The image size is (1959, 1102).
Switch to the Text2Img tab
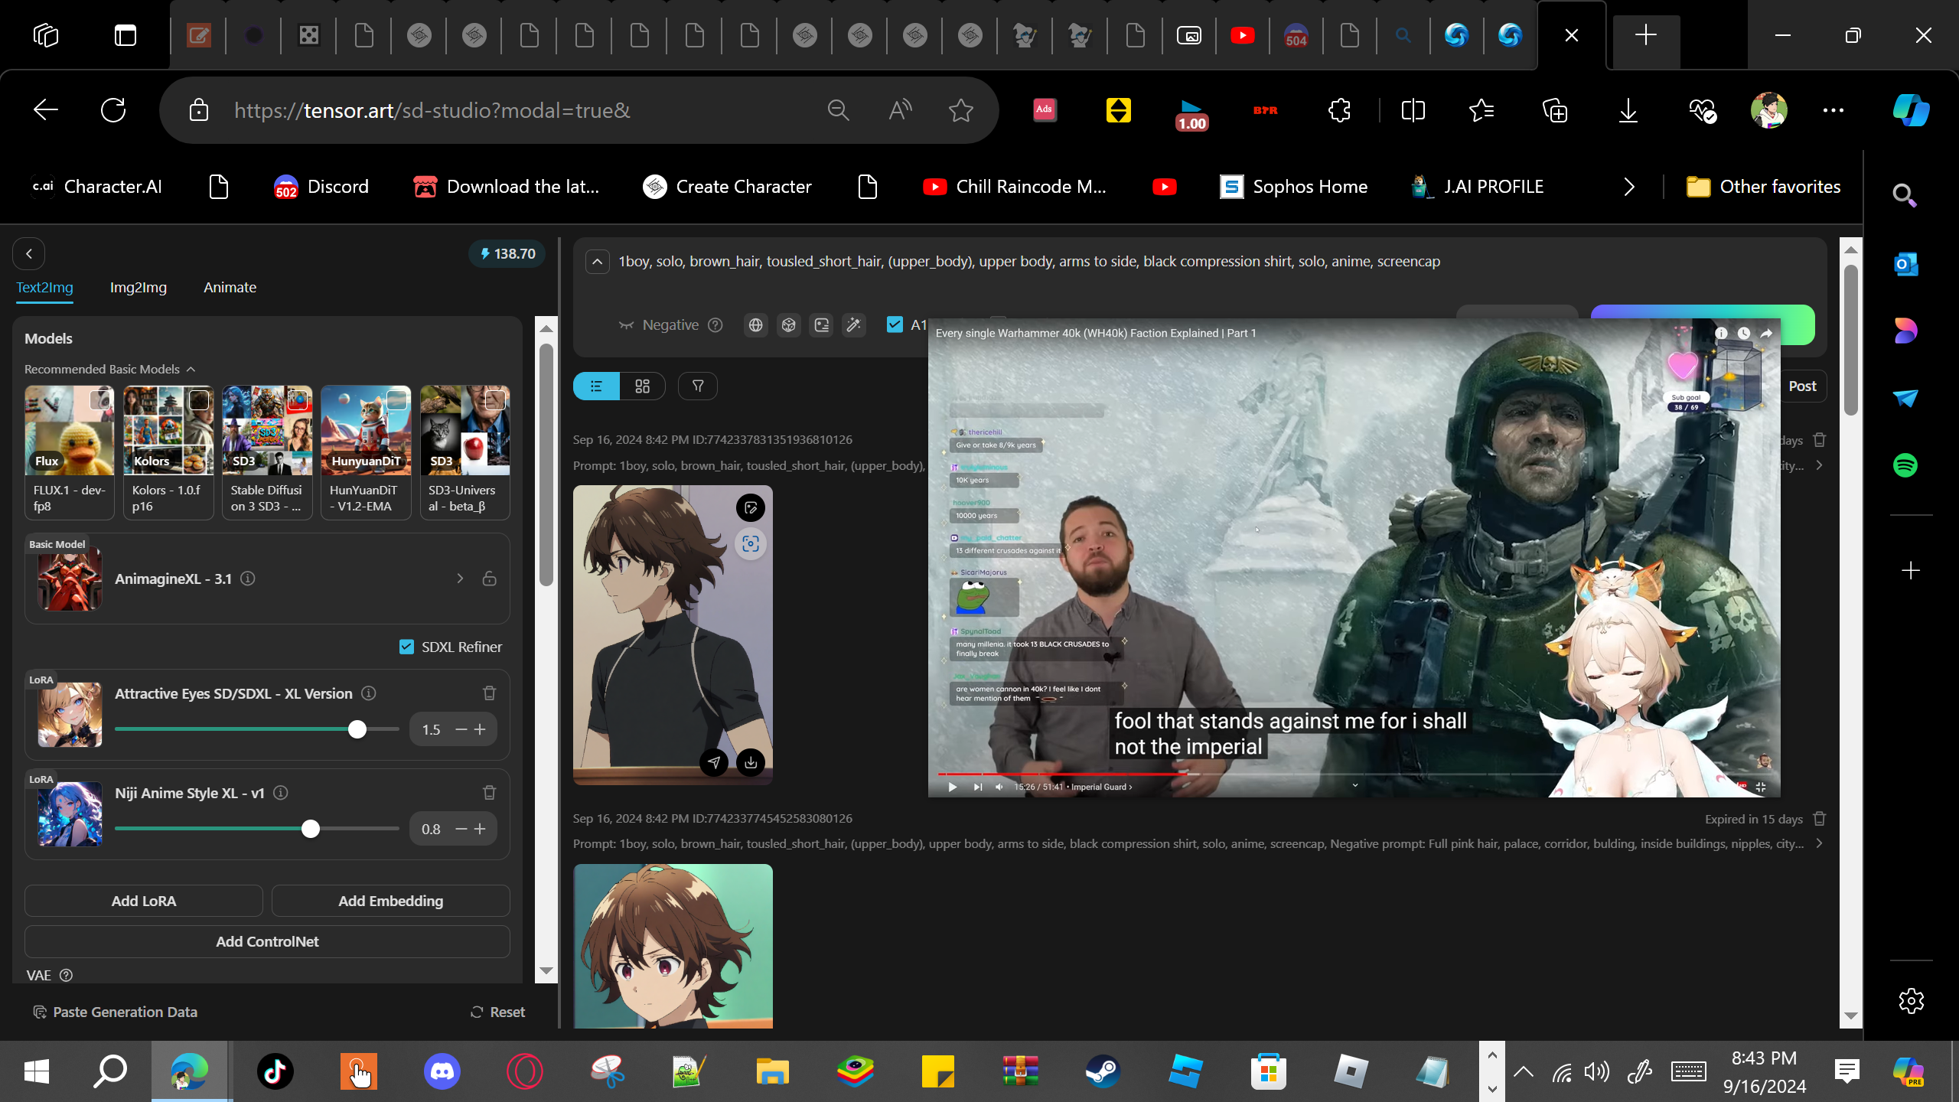45,288
